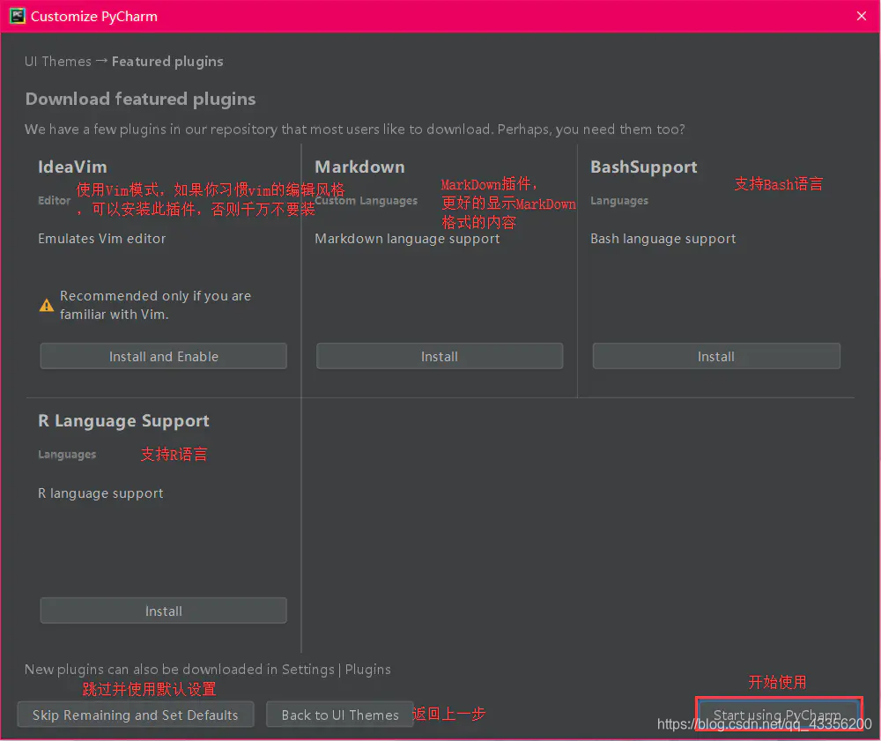Click the 'Editor' category label under IdeaVim
This screenshot has height=741, width=881.
(55, 201)
